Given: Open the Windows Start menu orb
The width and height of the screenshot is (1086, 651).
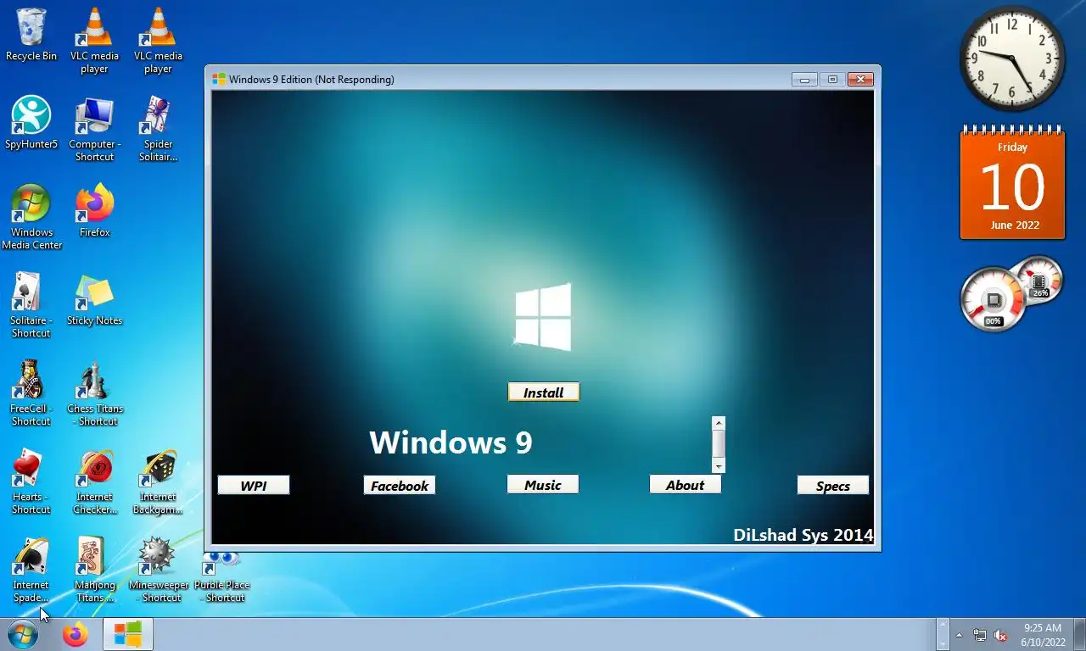Looking at the screenshot, I should point(22,634).
